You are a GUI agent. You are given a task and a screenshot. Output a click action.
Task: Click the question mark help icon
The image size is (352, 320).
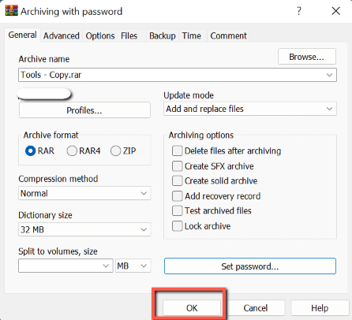tap(299, 11)
